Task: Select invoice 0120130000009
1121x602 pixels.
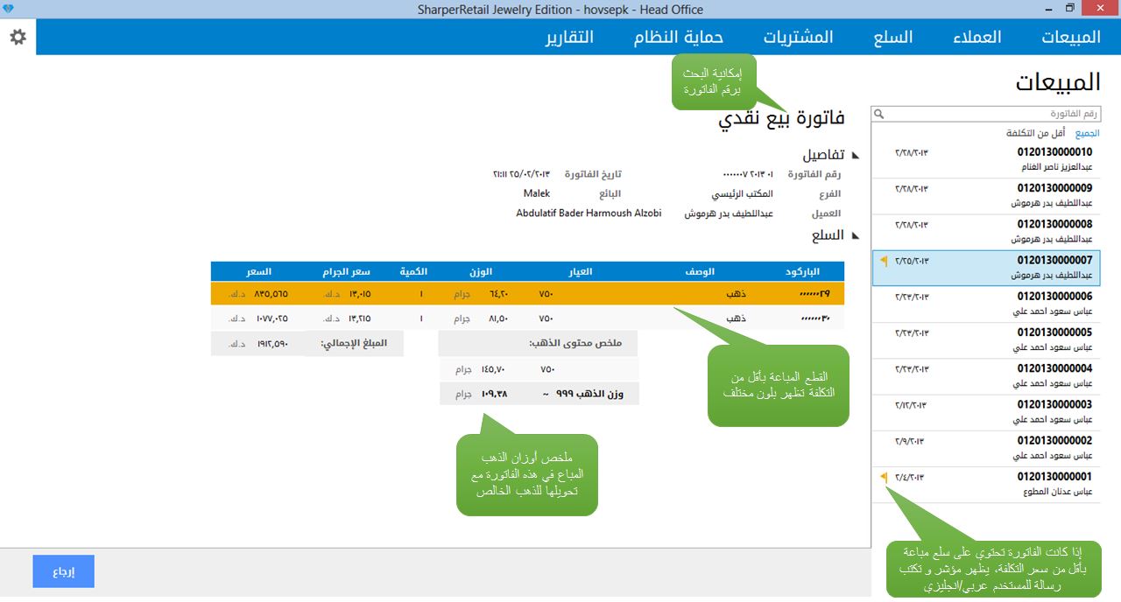Action: pos(986,195)
